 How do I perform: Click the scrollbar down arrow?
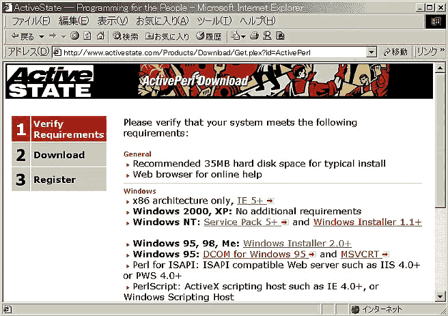tap(440, 296)
